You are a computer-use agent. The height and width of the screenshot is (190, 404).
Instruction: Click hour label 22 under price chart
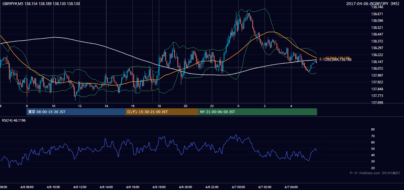coord(212,106)
